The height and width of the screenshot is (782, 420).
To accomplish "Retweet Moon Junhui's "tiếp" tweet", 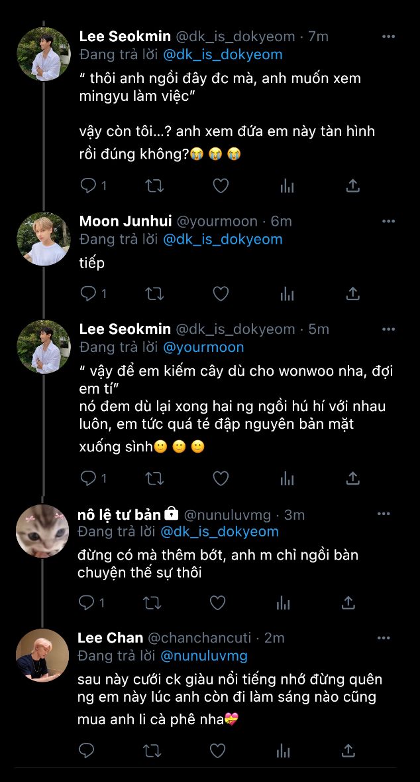I will point(154,293).
